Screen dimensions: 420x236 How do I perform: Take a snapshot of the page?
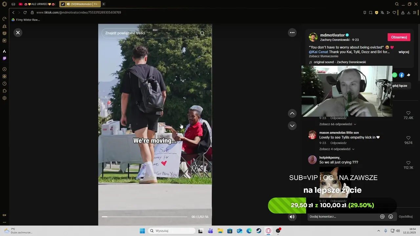pyautogui.click(x=370, y=12)
